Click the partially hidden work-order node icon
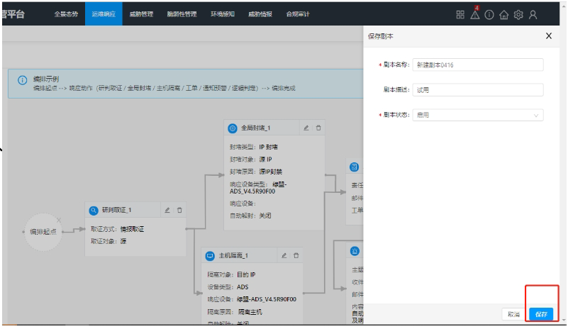568x329 pixels. click(x=355, y=167)
